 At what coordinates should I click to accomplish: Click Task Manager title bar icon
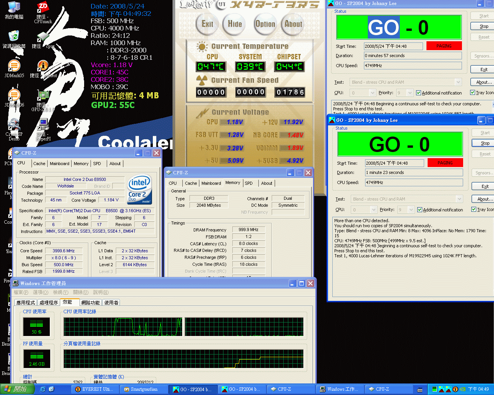(16, 284)
